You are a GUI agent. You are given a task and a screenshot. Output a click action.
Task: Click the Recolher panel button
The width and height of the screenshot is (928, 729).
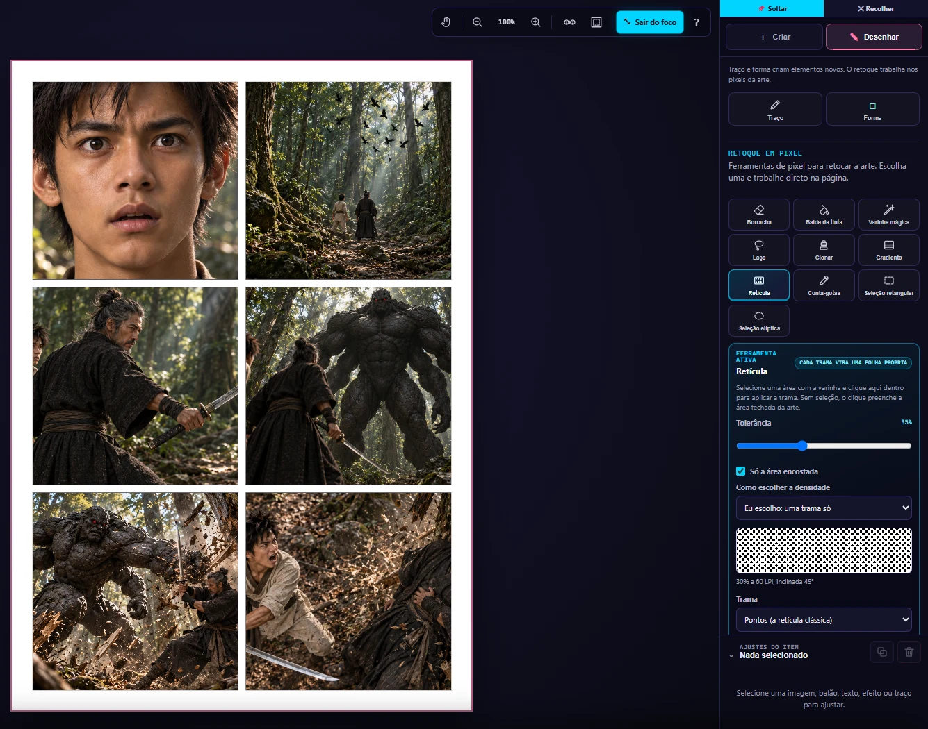click(876, 8)
